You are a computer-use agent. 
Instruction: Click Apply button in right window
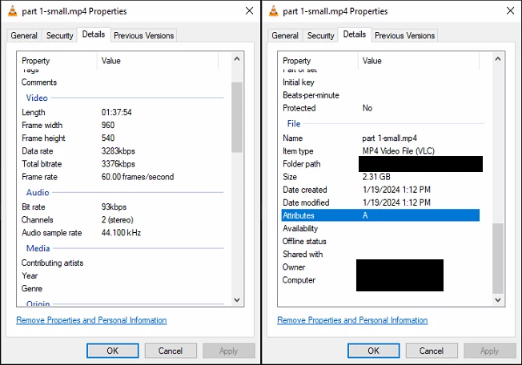pos(490,351)
